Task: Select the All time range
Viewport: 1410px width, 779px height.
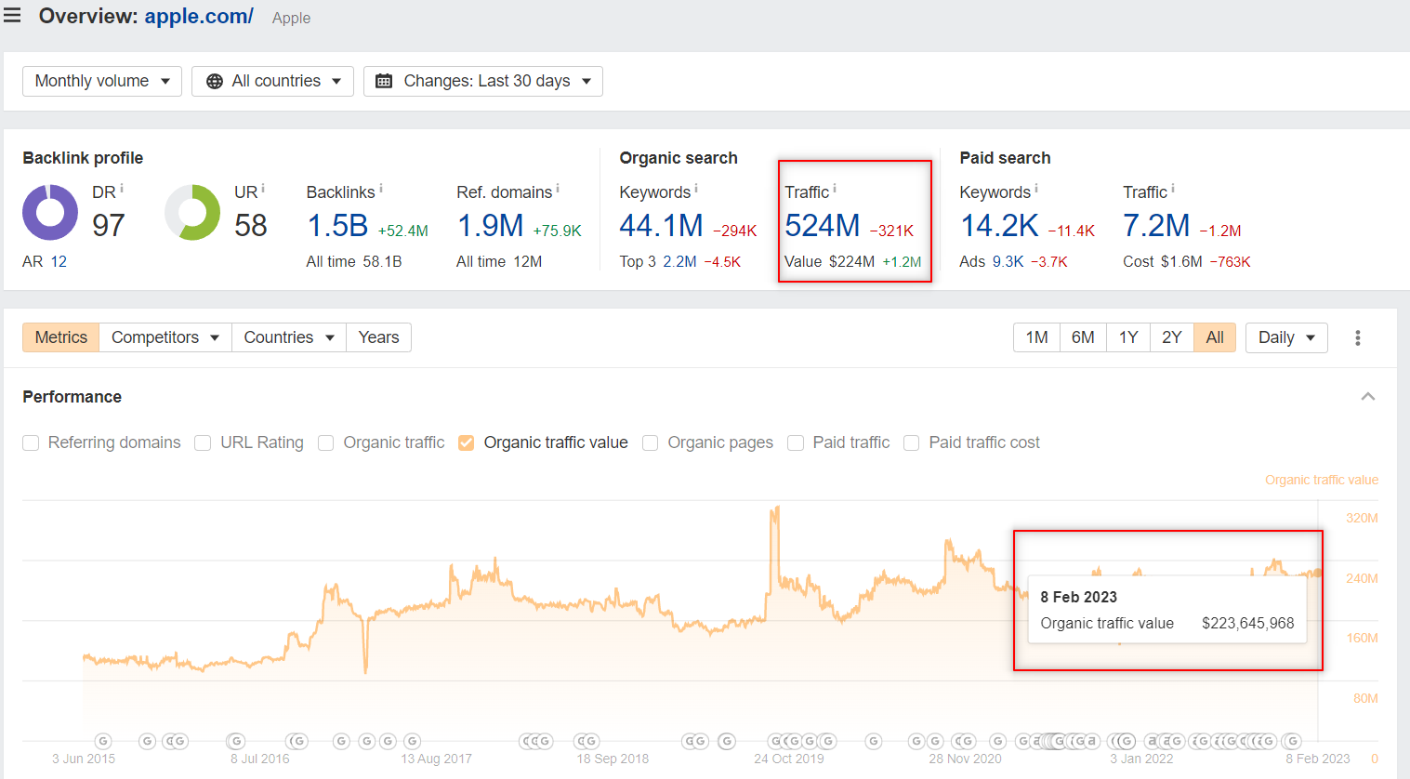Action: (1215, 337)
